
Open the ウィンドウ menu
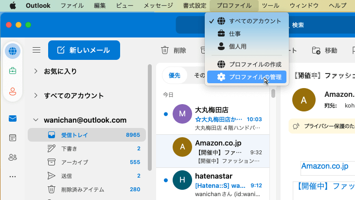pos(304,5)
